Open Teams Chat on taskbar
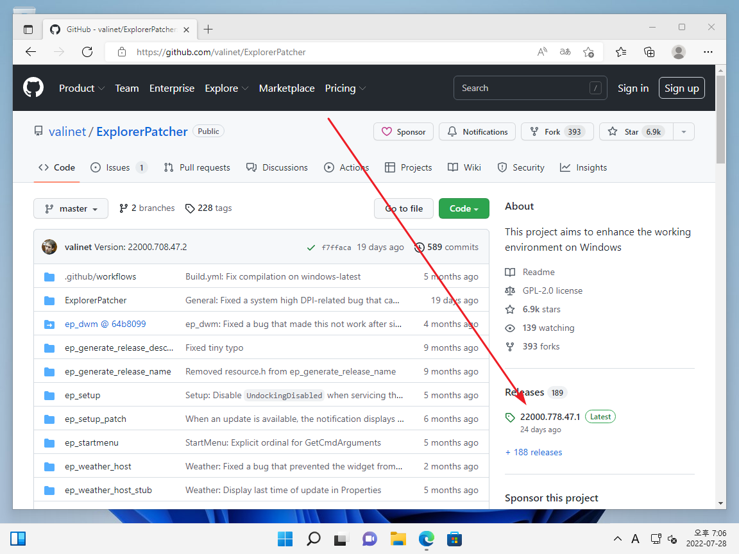This screenshot has height=554, width=739. [369, 539]
